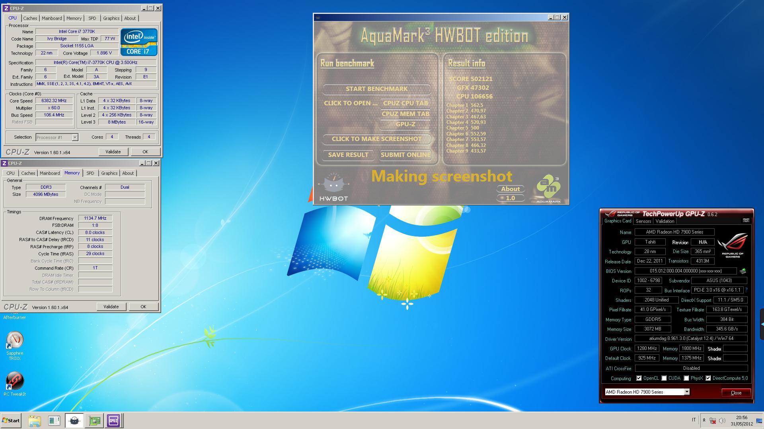The height and width of the screenshot is (429, 764).
Task: Open the RC TweakIt desktop shortcut
Action: (15, 383)
